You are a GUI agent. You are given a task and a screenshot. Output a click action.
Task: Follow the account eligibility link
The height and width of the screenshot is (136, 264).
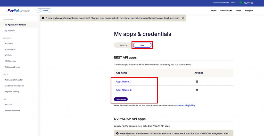coord(185,105)
